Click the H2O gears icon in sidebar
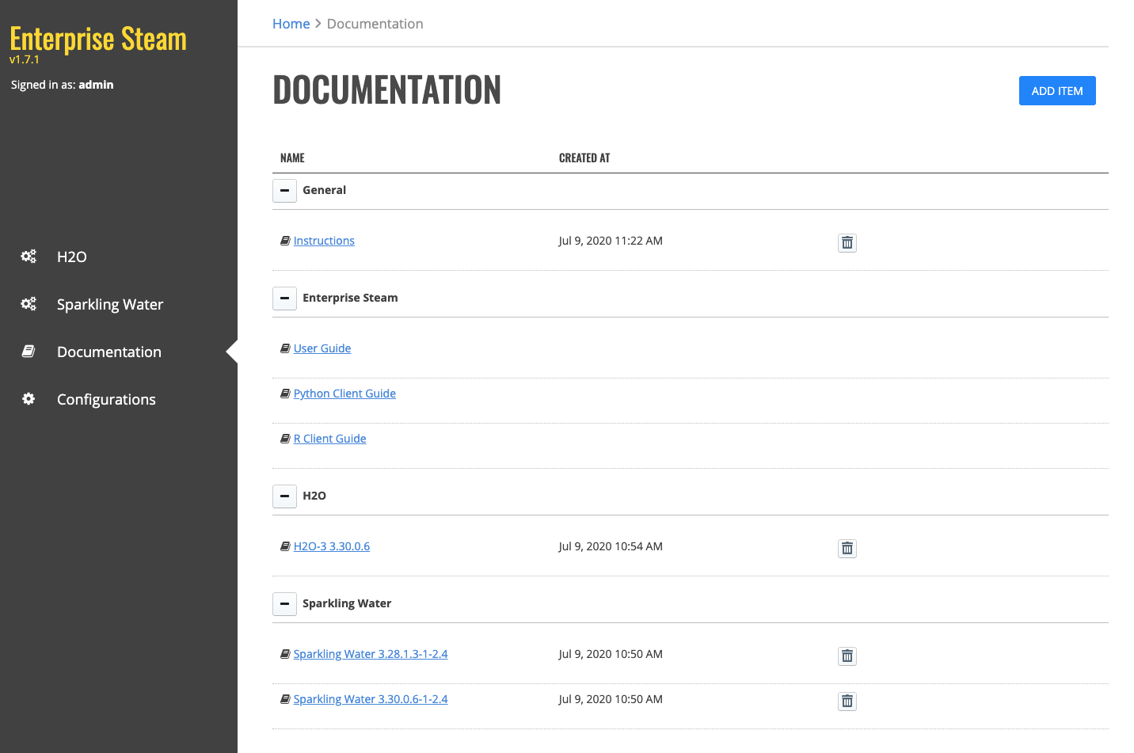 29,257
